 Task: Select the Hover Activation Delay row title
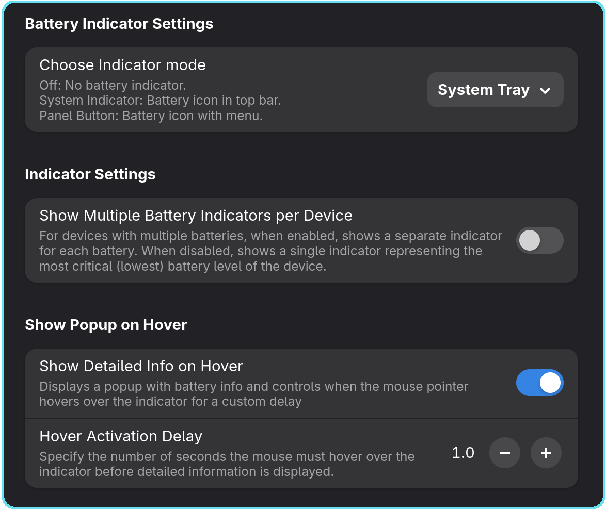[121, 436]
